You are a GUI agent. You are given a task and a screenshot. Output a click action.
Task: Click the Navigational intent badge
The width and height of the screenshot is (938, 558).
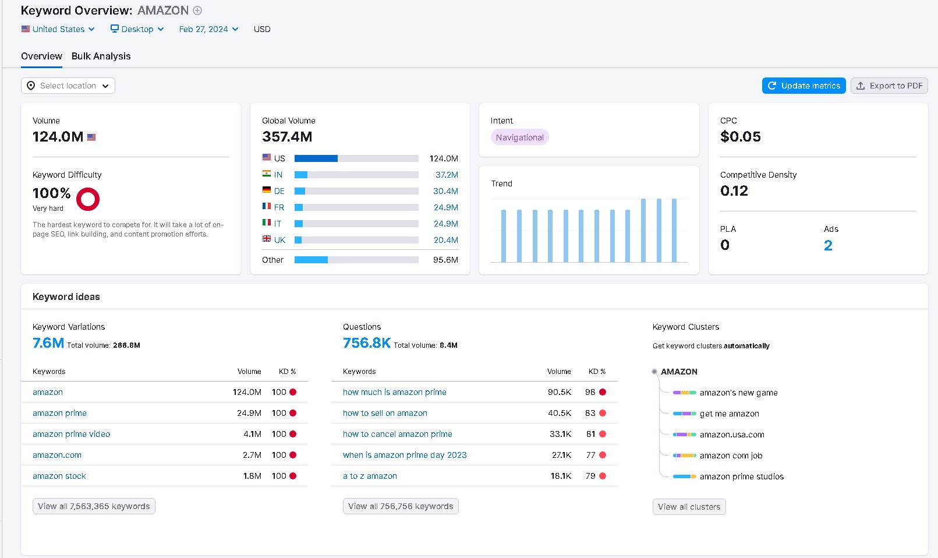(519, 137)
